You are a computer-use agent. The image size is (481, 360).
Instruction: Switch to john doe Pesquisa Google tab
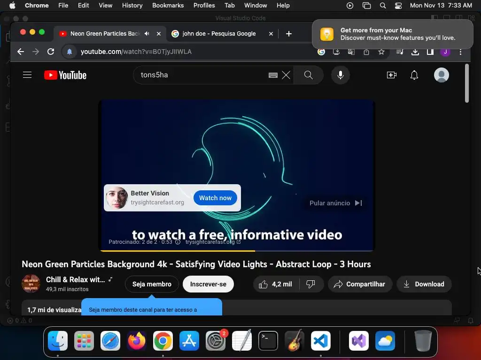[219, 34]
